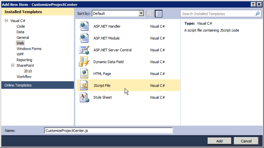
Task: Open the Sort by Default dropdown
Action: 141,13
